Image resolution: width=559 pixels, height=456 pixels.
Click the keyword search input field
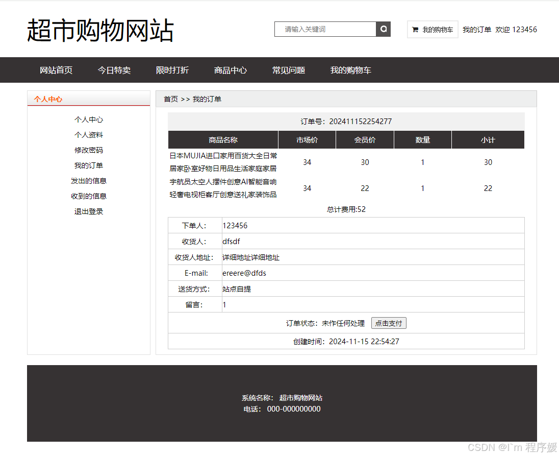(325, 29)
